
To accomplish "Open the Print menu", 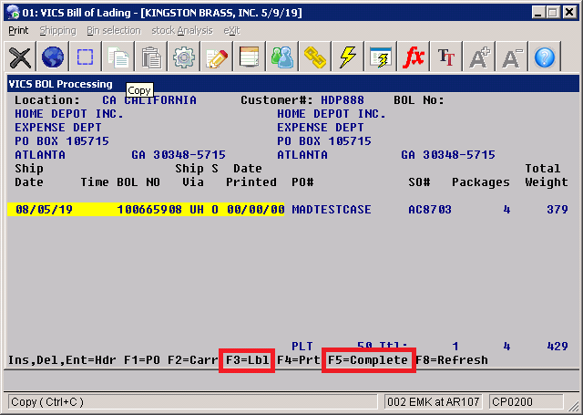I will click(x=18, y=30).
